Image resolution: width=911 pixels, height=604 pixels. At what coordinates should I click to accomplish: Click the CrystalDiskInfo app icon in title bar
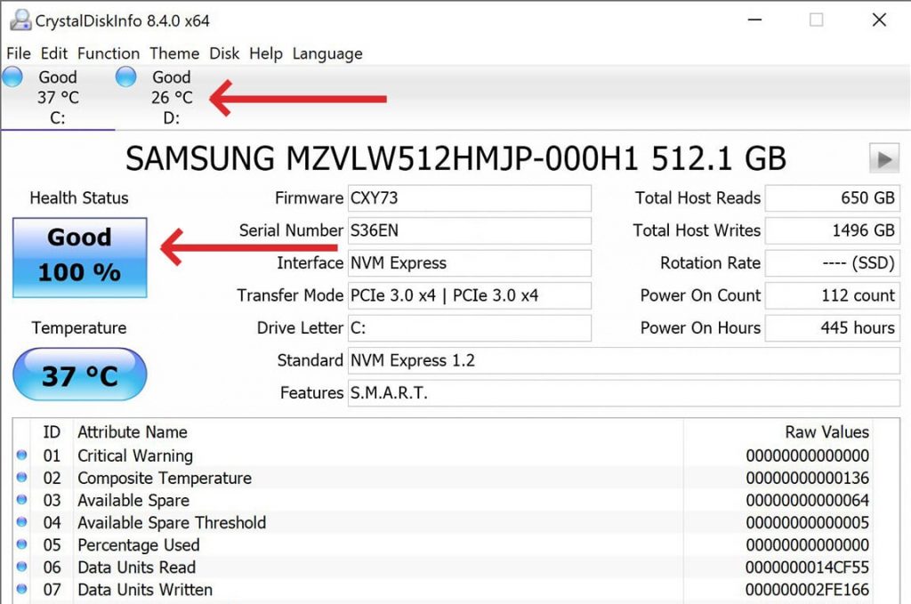pos(19,20)
